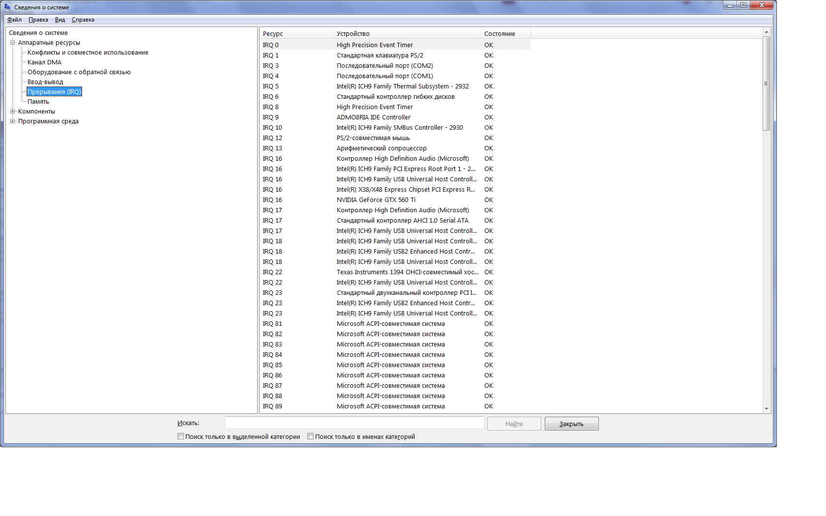This screenshot has height=516, width=826.
Task: Select the IRQ 83 row
Action: (x=395, y=344)
